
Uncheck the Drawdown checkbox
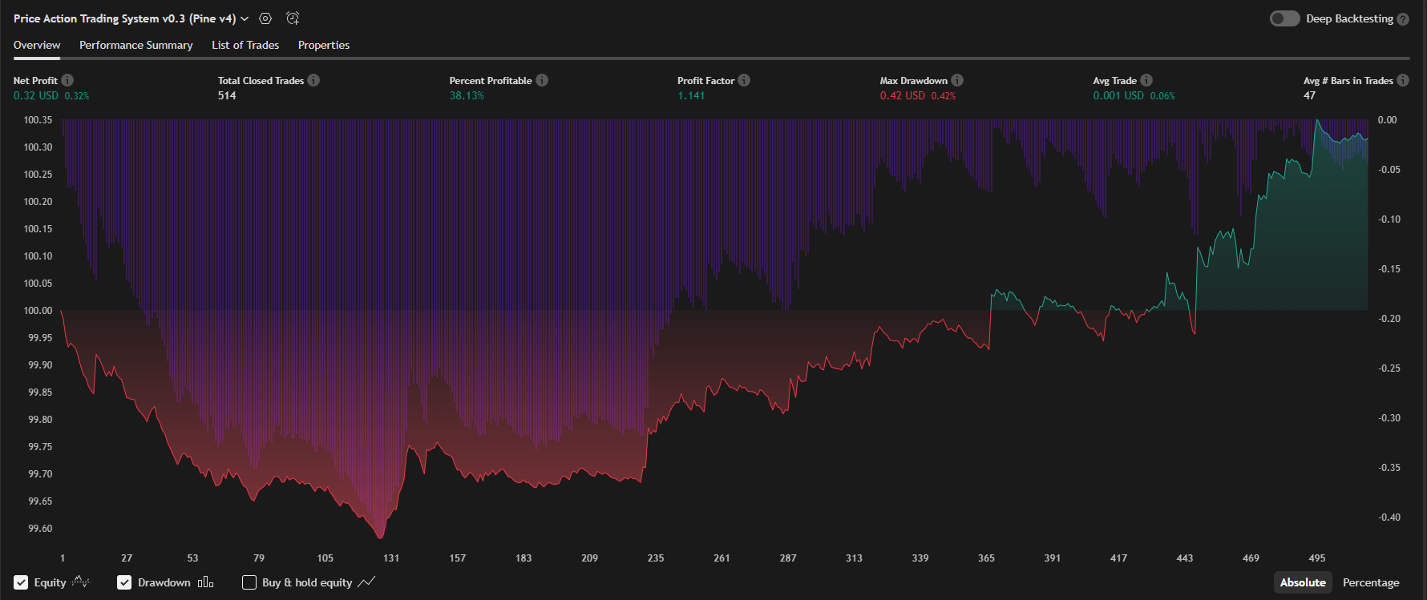124,582
